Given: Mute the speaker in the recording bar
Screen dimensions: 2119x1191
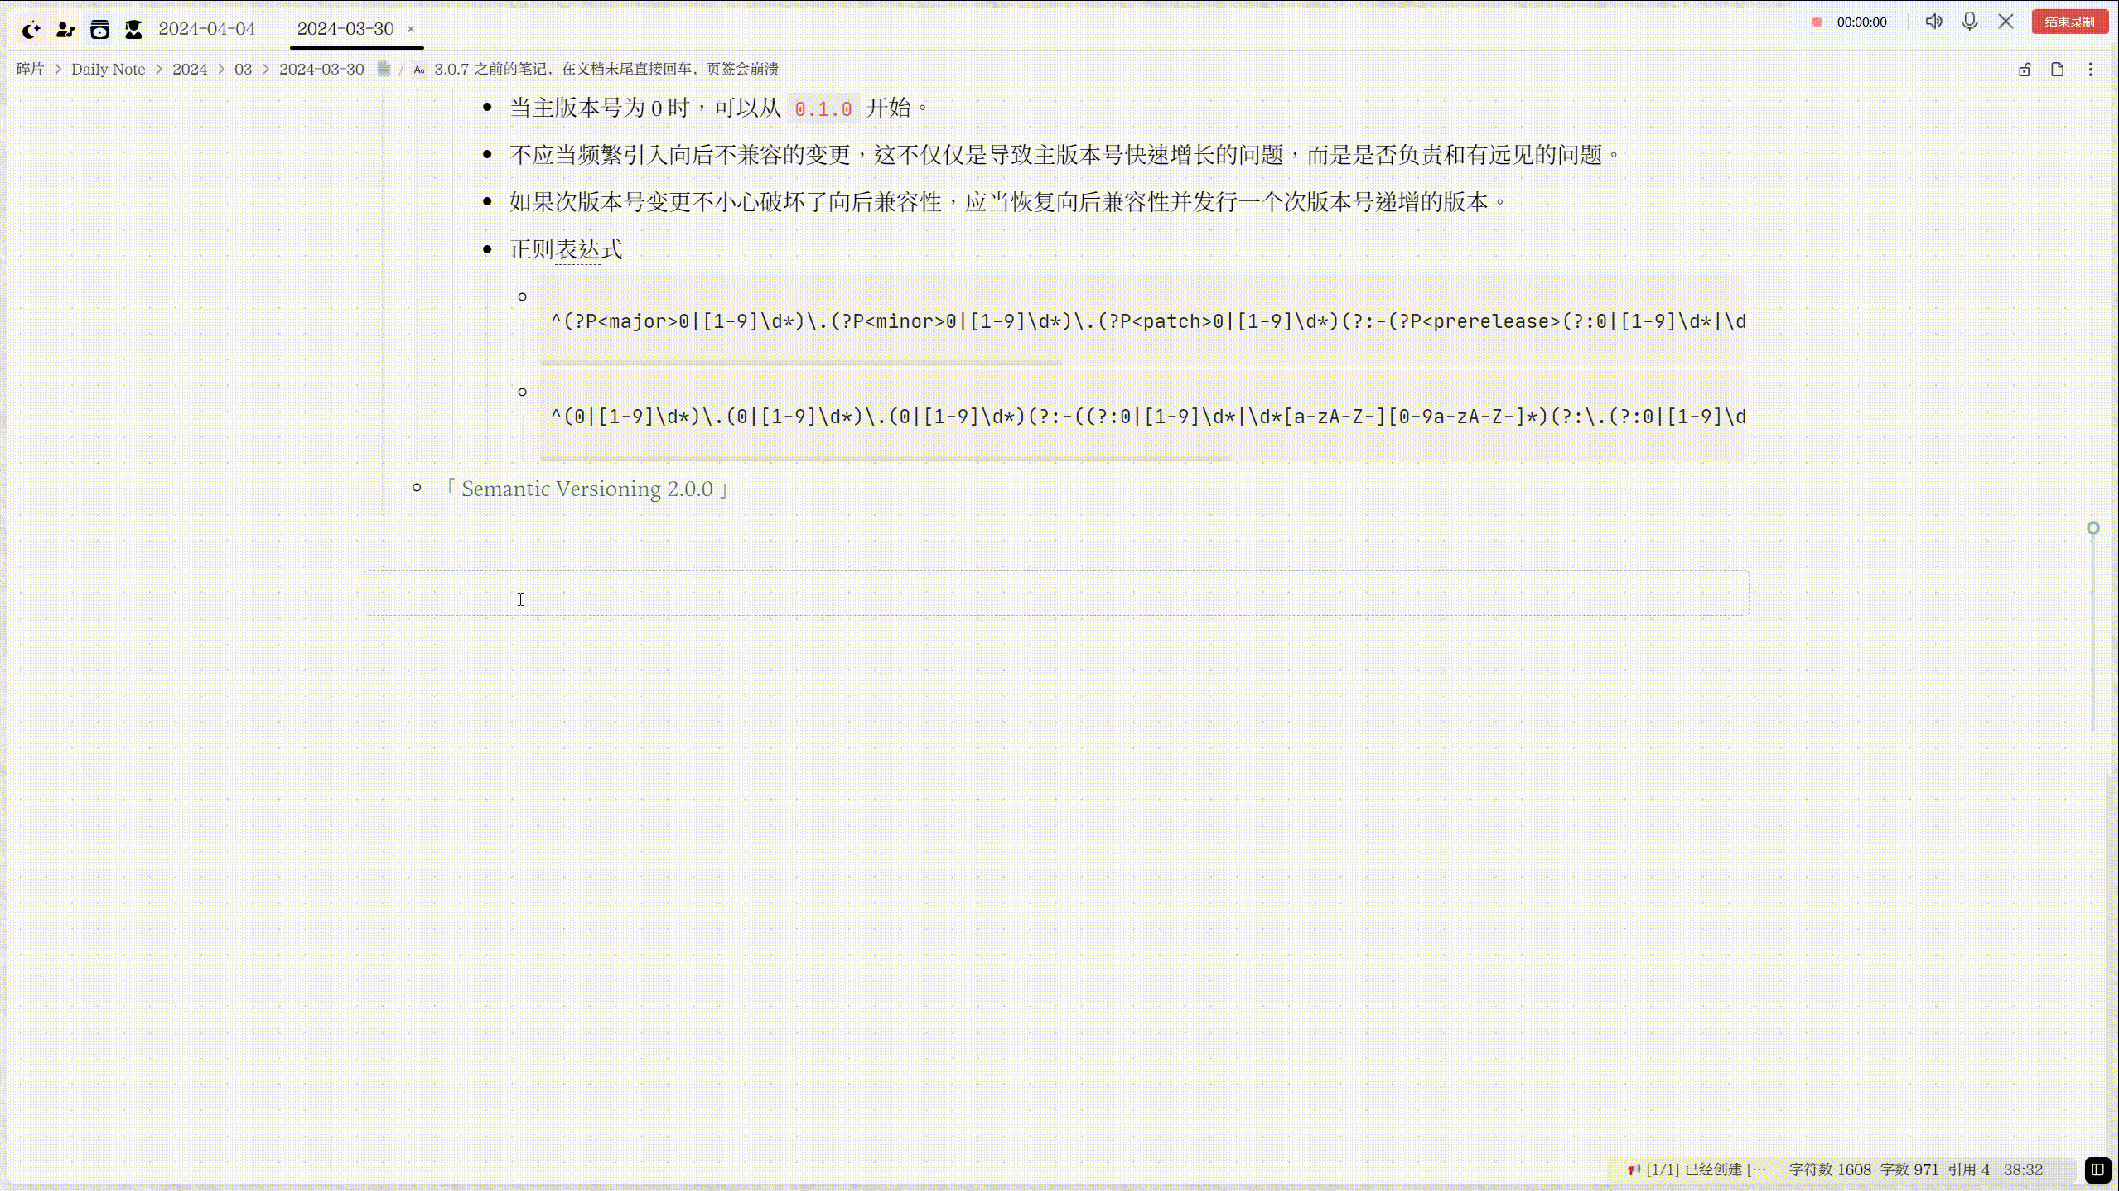Looking at the screenshot, I should pos(1935,22).
